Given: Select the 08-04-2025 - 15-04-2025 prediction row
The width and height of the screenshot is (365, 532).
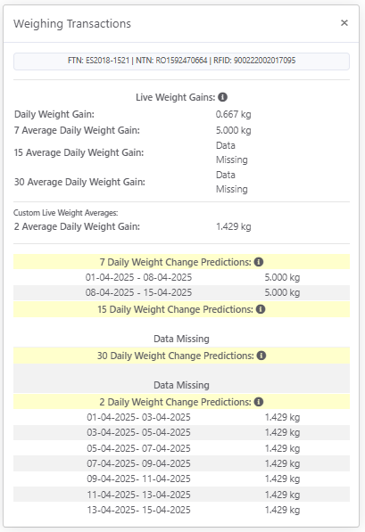Looking at the screenshot, I should (x=181, y=293).
